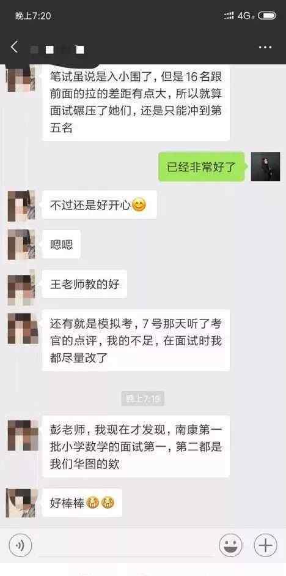The image size is (286, 576).
Task: Open the emoji sticker picker
Action: 230,545
